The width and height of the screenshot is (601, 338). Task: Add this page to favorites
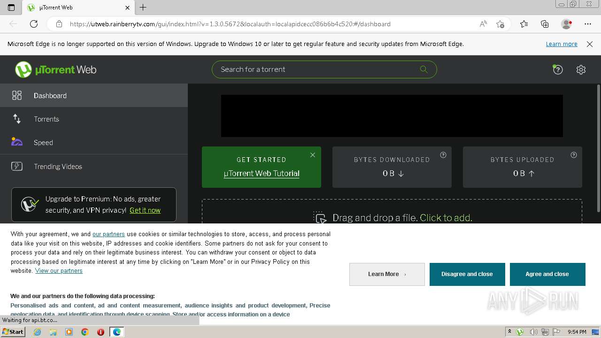500,24
